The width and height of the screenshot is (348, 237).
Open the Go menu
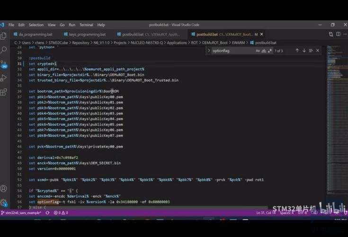(x=62, y=25)
